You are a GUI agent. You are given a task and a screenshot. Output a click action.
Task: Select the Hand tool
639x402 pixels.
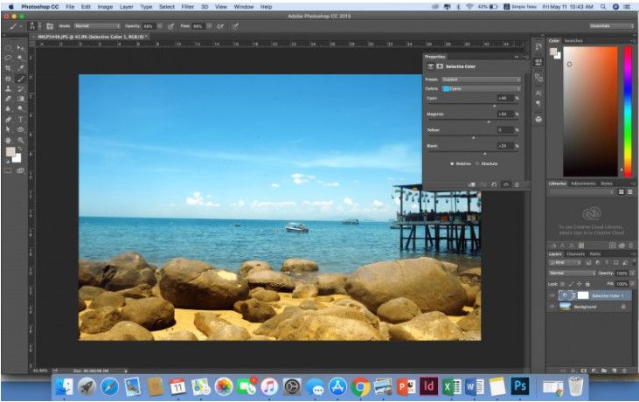(8, 140)
